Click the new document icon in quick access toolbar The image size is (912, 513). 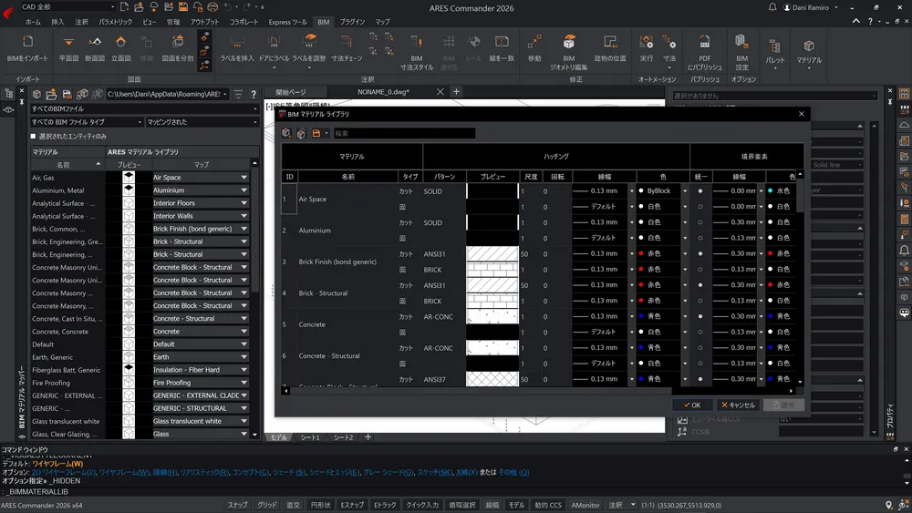(x=124, y=7)
